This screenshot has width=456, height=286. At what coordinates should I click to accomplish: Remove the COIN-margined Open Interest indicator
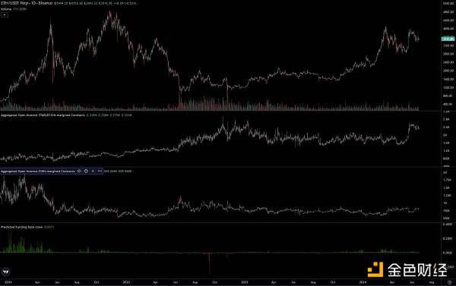(x=93, y=171)
